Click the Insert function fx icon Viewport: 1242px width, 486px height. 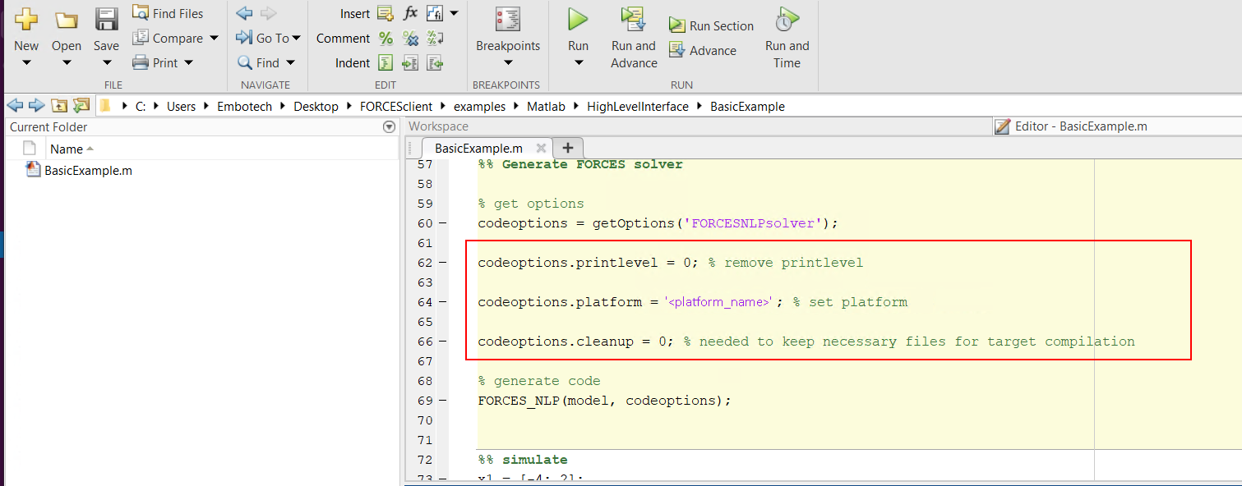410,13
